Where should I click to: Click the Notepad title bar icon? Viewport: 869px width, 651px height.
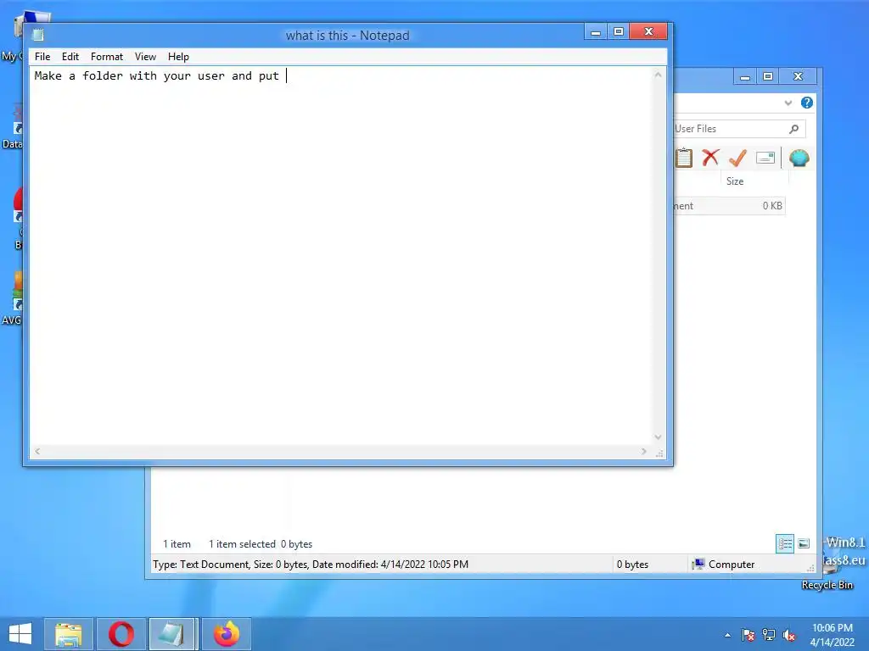(37, 35)
